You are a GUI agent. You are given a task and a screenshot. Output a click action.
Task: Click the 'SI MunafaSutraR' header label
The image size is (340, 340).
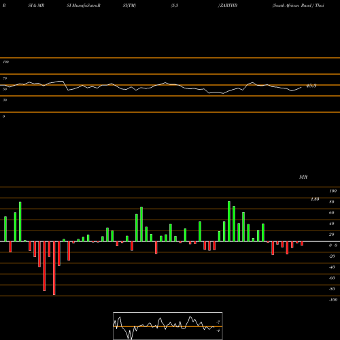click(84, 5)
